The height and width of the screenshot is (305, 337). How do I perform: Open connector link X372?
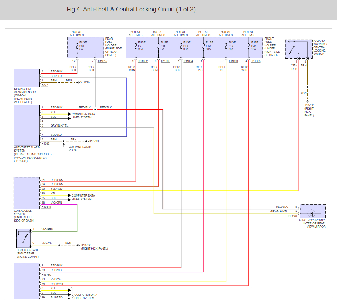[x=45, y=85]
